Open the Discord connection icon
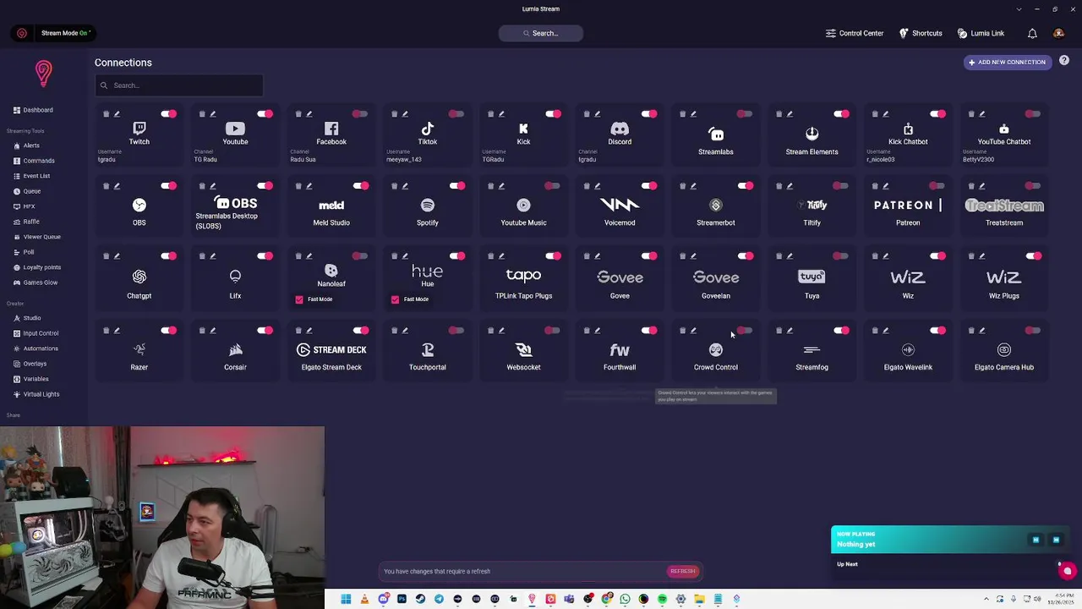 (620, 129)
